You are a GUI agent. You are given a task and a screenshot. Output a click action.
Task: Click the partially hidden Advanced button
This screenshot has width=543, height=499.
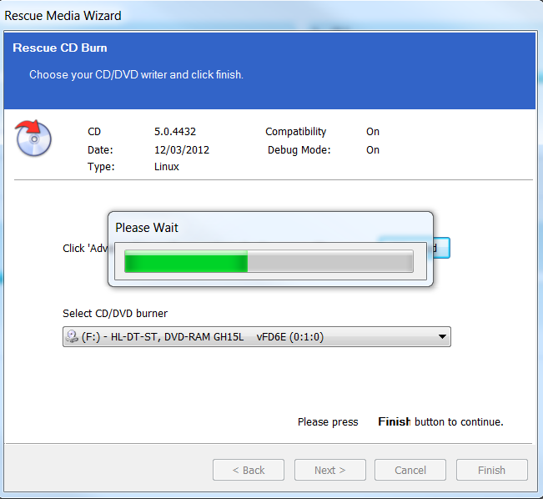tap(441, 248)
